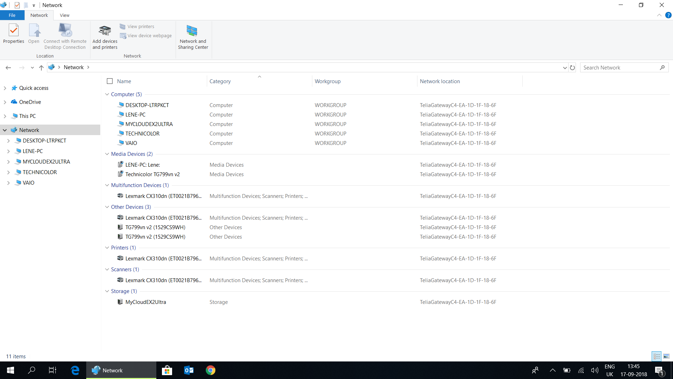Image resolution: width=673 pixels, height=379 pixels.
Task: Click Network taskbar button
Action: [121, 370]
